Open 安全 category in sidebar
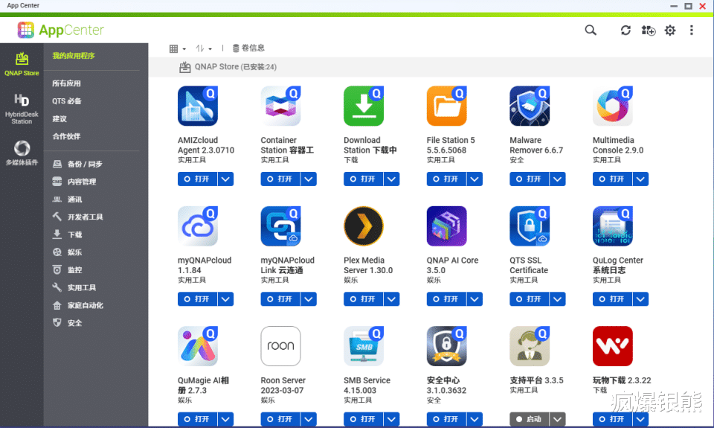Screen dimensions: 714x428 click(x=68, y=323)
